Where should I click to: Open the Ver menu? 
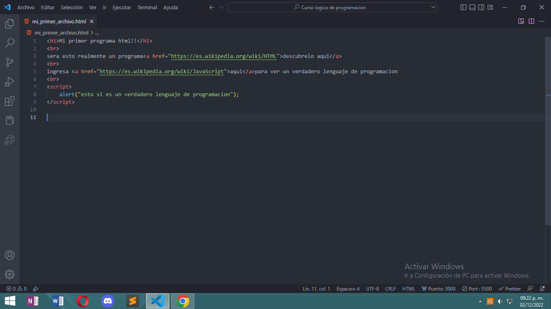click(93, 7)
